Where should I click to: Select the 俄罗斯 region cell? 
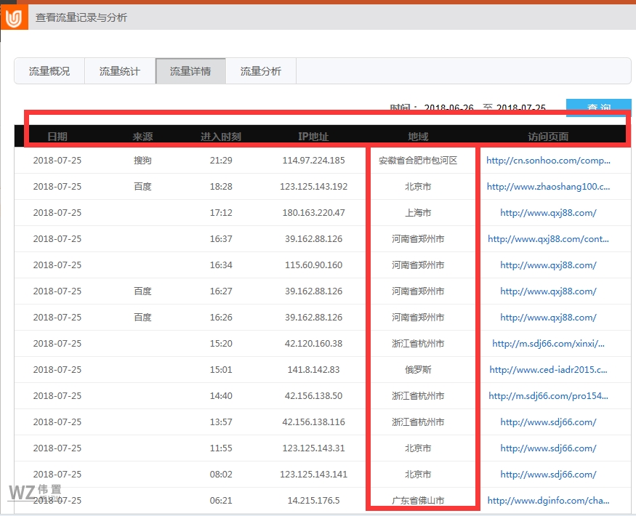point(418,370)
